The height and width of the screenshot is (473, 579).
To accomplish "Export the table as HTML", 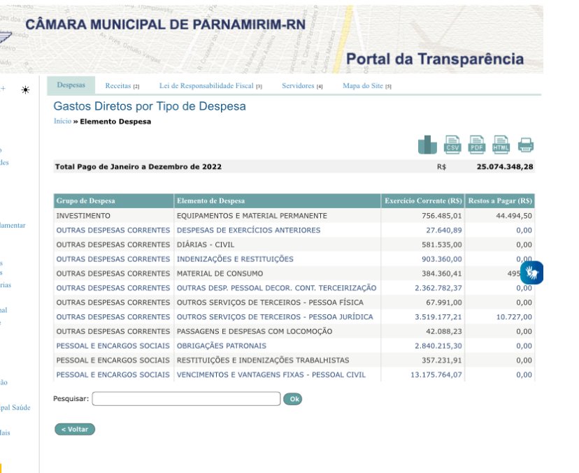I will pyautogui.click(x=501, y=145).
